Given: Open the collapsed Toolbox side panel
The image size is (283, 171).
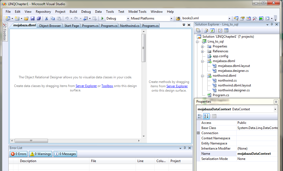Looking at the screenshot, I should (x=5, y=32).
